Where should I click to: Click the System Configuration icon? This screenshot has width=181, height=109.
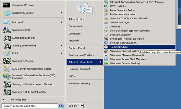coord(106,43)
